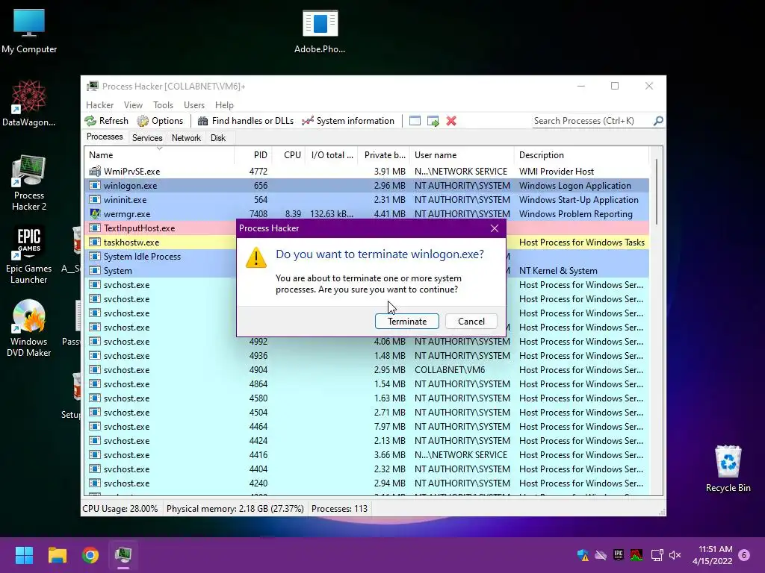Click the Processes: 113 status entry

[340, 509]
